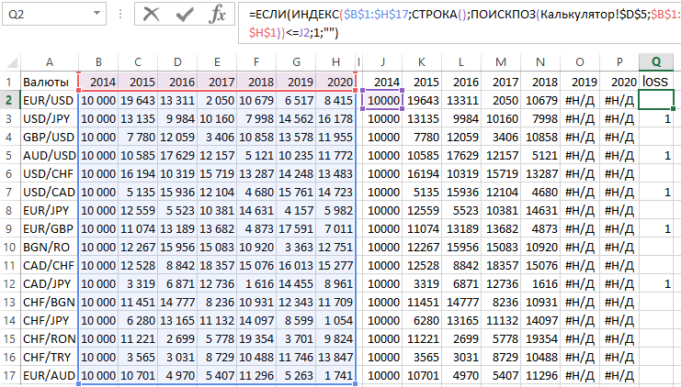
Task: Click header cell 2020 in P1
Action: tap(619, 82)
